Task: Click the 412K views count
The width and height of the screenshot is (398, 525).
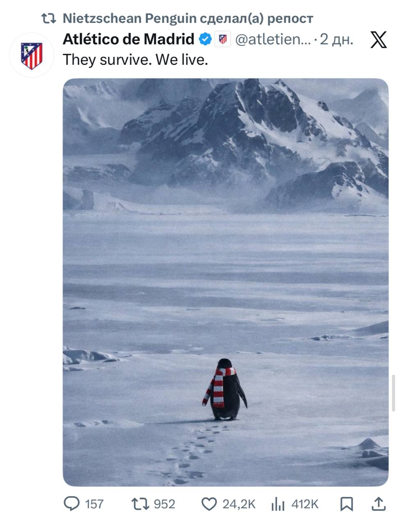Action: coord(305,504)
